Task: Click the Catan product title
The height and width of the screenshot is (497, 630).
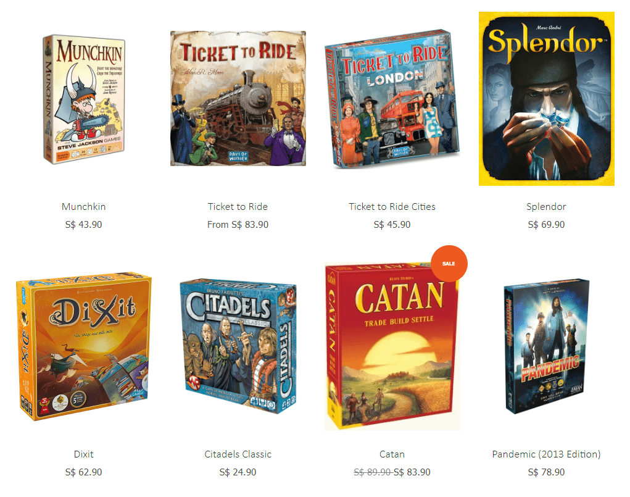Action: click(392, 454)
